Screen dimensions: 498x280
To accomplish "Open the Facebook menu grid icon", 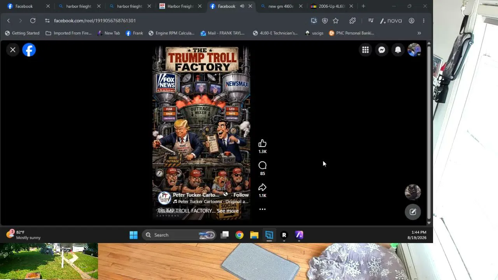I will coord(365,50).
